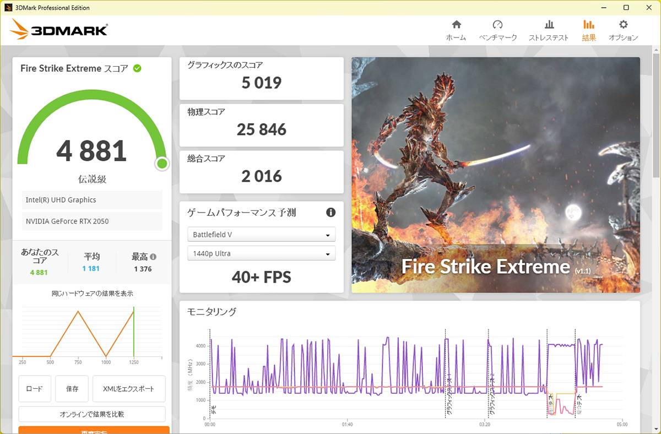Click the Fire Strike Extreme artwork image
This screenshot has width=661, height=434.
(x=496, y=165)
